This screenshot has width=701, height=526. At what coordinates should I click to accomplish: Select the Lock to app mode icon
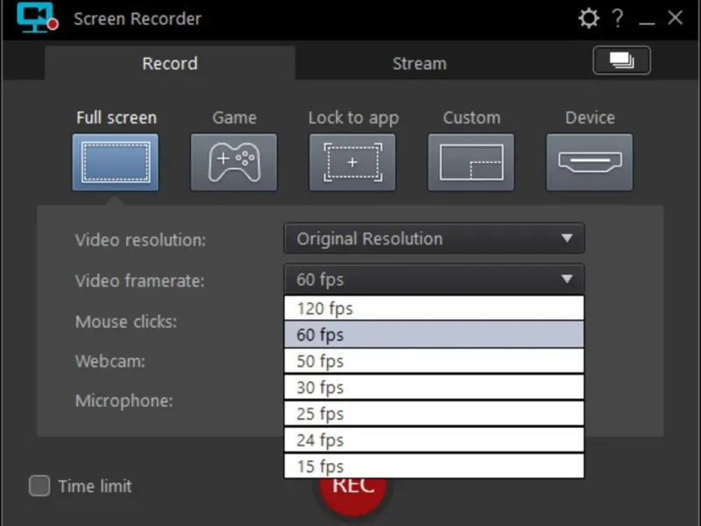point(352,162)
